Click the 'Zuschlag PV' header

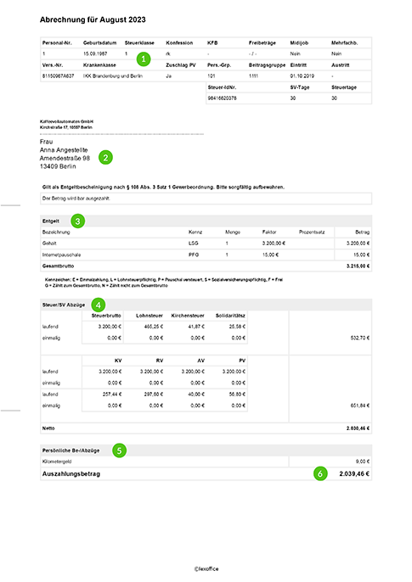(181, 65)
